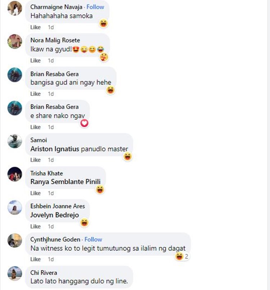The width and height of the screenshot is (270, 290).
Task: Open reactions count on Cynthjhune Goden's comment
Action: pyautogui.click(x=182, y=256)
